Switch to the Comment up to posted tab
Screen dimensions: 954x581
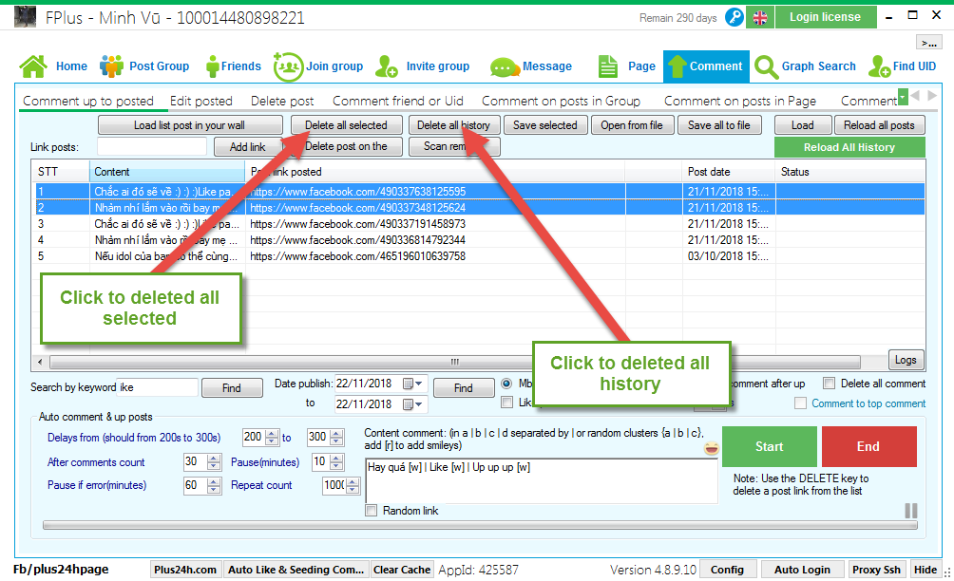[88, 101]
